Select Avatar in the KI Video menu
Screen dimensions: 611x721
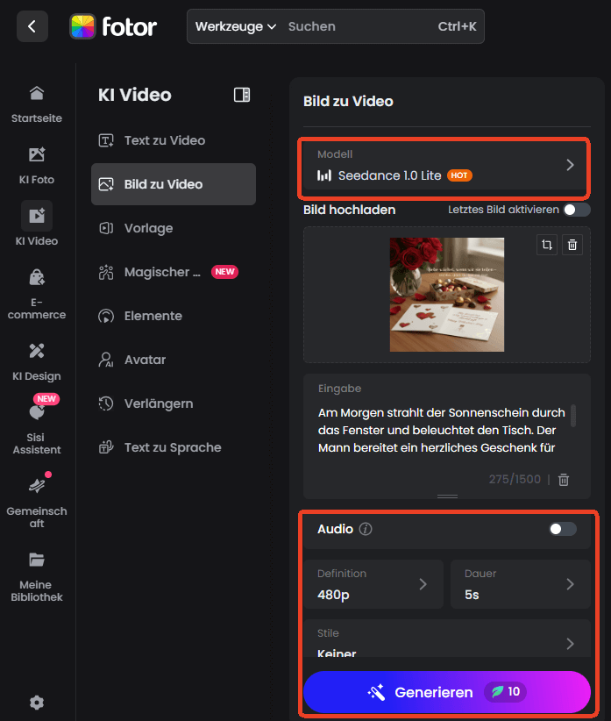click(145, 360)
